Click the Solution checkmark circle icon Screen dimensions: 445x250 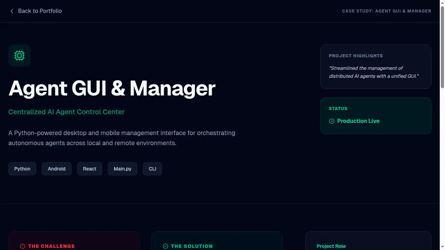165,246
